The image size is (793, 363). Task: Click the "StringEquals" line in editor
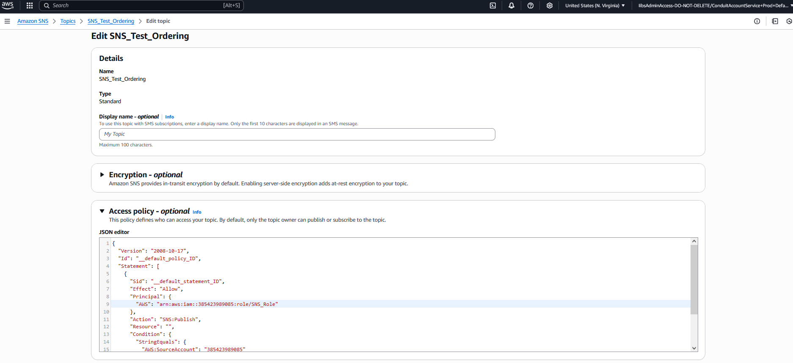(161, 342)
